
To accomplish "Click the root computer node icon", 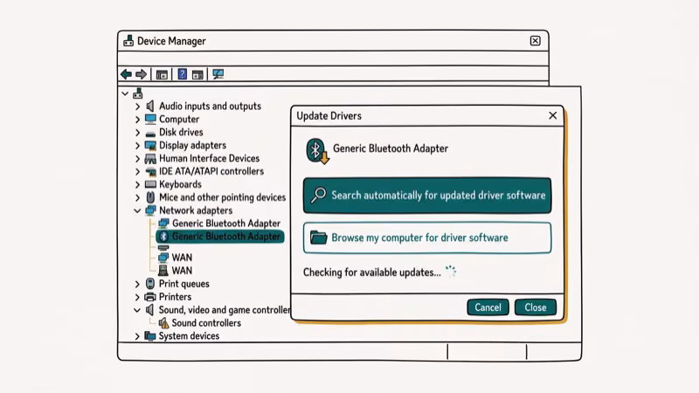I will (138, 93).
